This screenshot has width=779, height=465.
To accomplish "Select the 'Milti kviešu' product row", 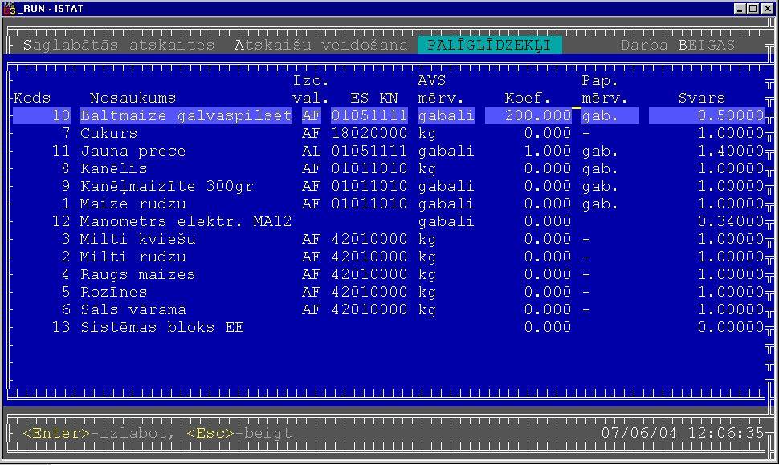I will pos(389,239).
